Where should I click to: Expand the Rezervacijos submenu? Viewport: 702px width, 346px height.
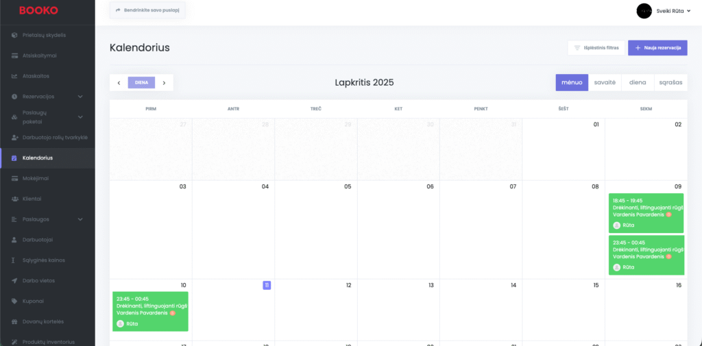80,97
